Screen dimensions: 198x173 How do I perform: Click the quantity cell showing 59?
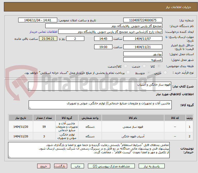44,127
